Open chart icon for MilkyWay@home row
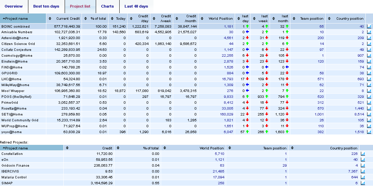The height and width of the screenshot is (186, 373). tap(369, 85)
